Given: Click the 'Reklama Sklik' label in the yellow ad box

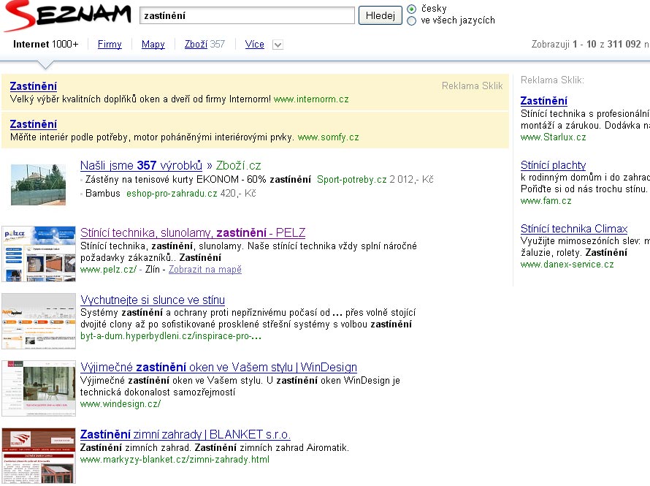Looking at the screenshot, I should pyautogui.click(x=472, y=86).
